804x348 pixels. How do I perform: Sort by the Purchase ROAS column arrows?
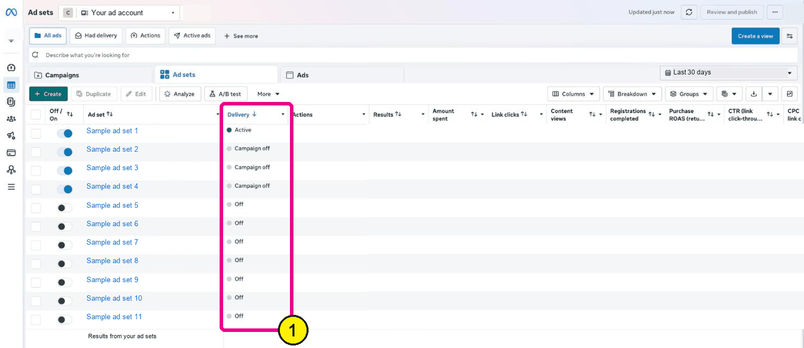(x=711, y=114)
